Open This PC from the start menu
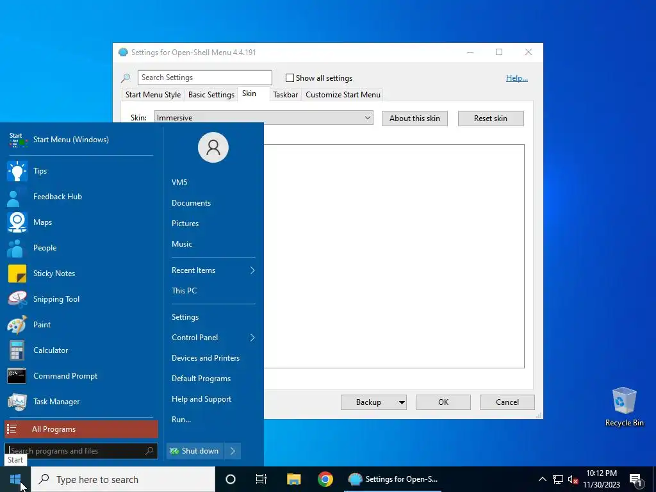The width and height of the screenshot is (656, 492). [184, 291]
